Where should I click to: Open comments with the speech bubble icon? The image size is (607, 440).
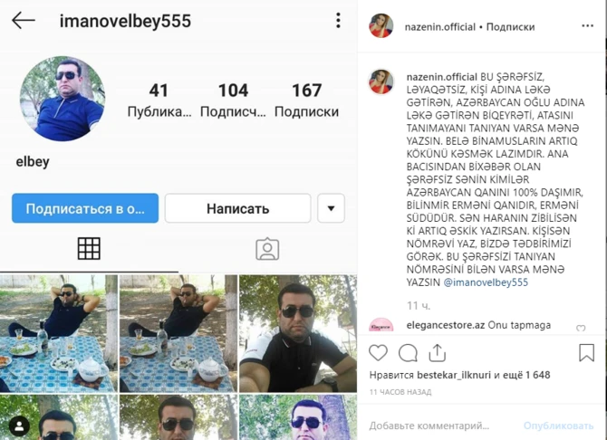408,353
